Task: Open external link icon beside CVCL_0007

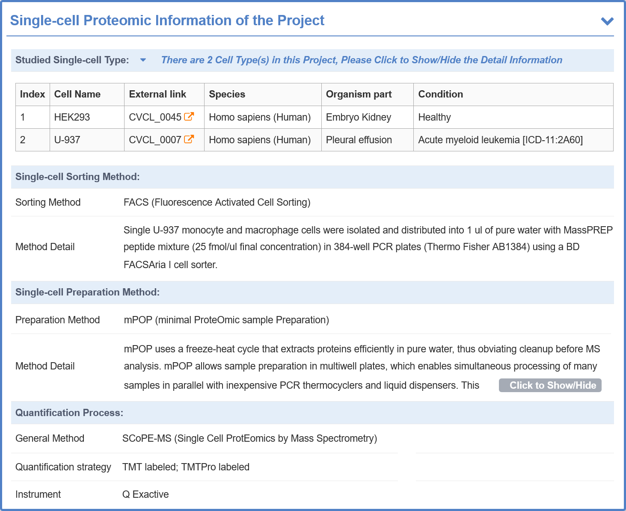Action: point(189,139)
